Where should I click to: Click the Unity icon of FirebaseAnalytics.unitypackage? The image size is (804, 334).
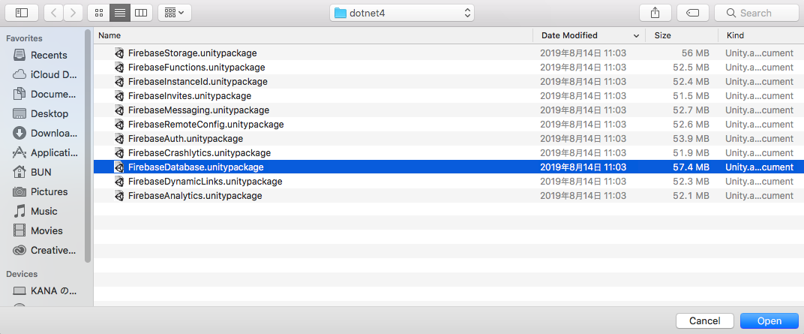(x=119, y=195)
